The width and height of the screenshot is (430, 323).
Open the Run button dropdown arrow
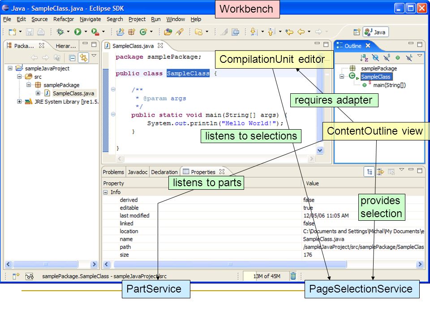(x=86, y=32)
